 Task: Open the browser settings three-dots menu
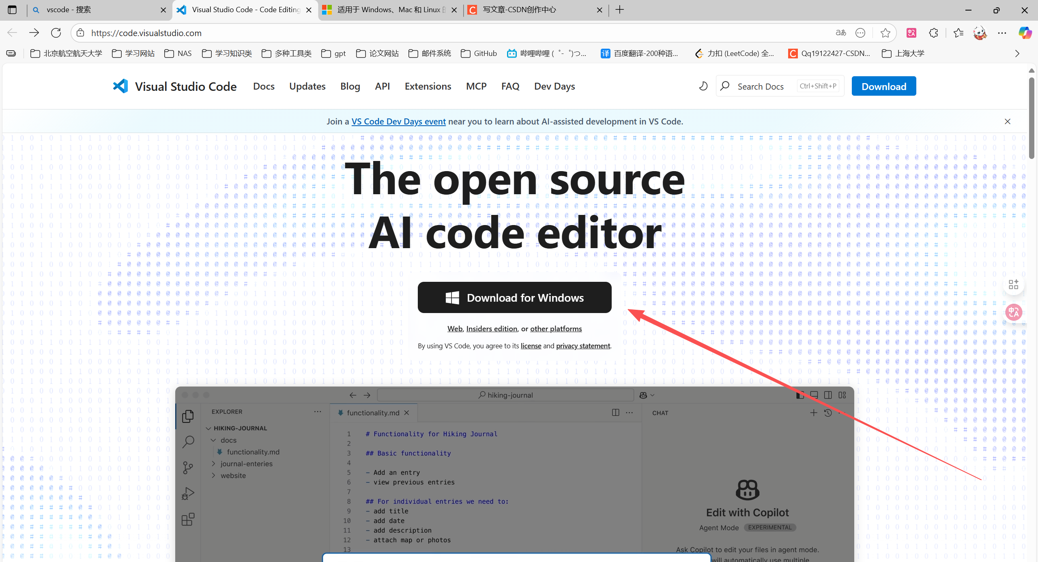pos(1002,33)
